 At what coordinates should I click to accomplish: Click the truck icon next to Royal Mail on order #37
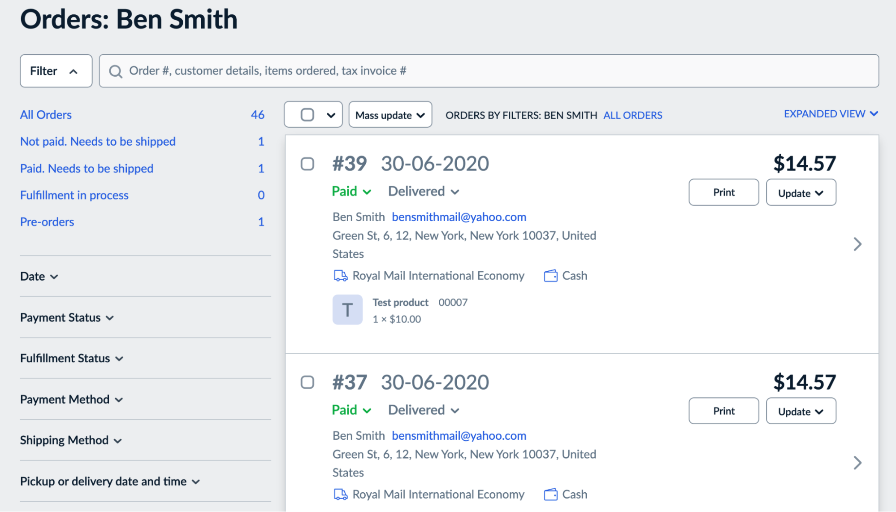340,495
